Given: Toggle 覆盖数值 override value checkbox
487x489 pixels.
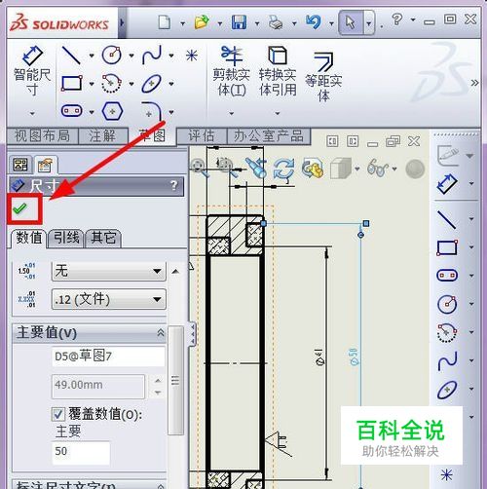Looking at the screenshot, I should pos(57,415).
